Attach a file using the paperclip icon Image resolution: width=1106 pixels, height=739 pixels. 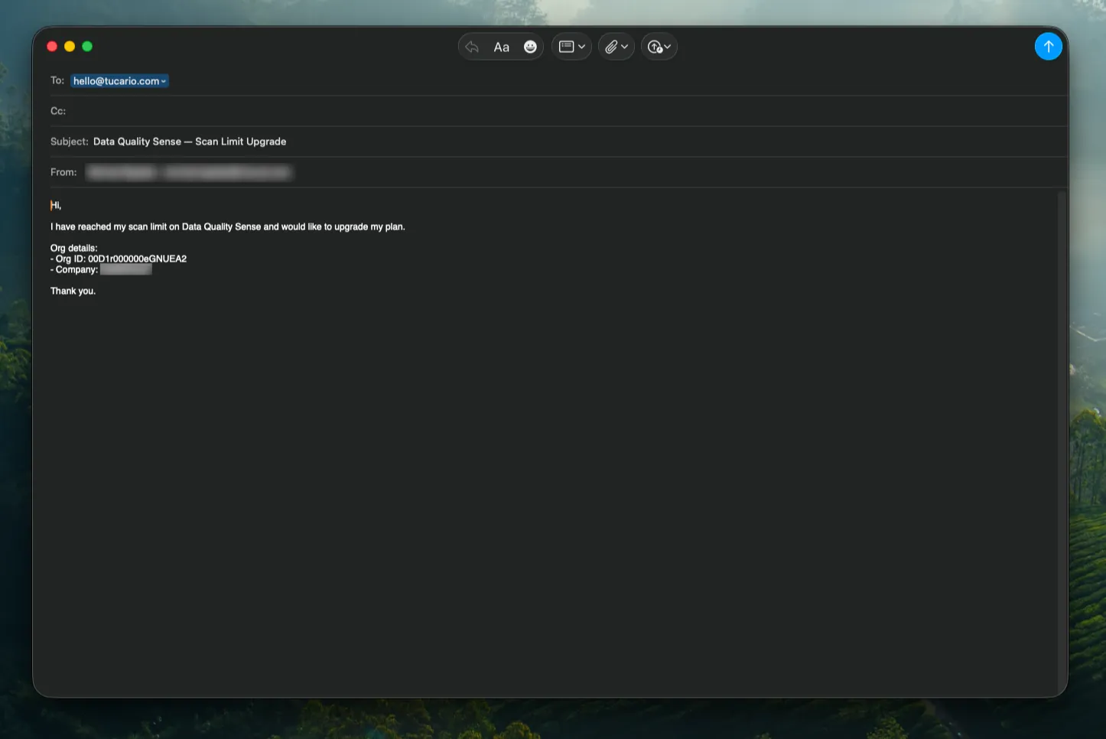coord(611,47)
